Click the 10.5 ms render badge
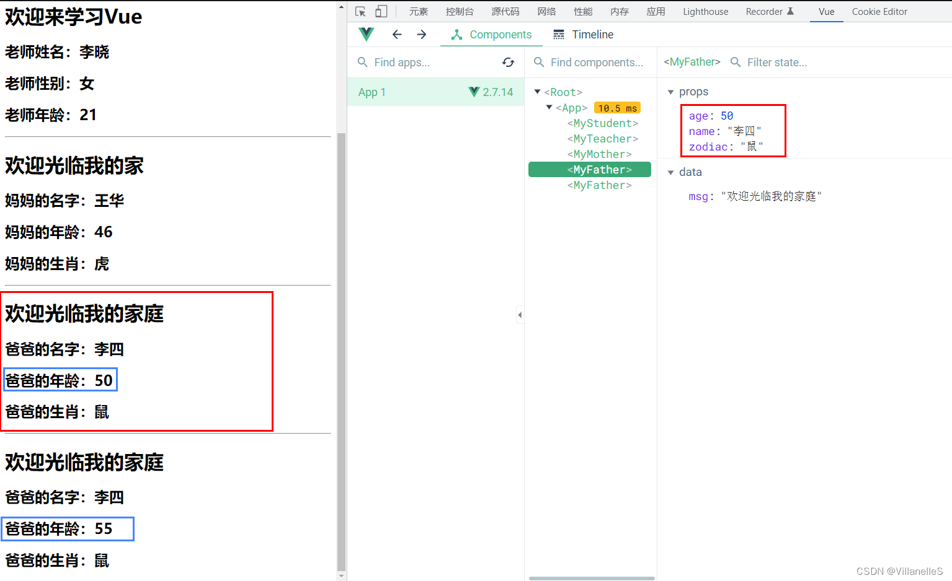Screen dimensions: 952x581 617,108
